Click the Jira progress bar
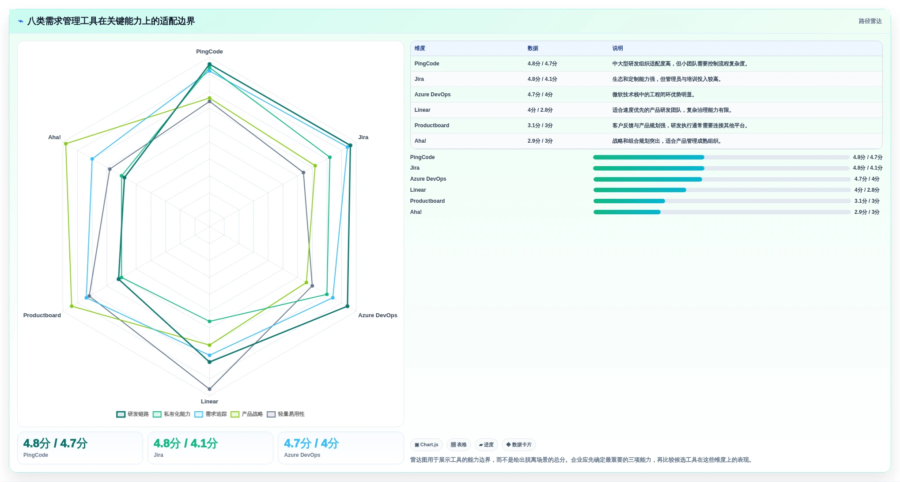The height and width of the screenshot is (482, 900). [x=721, y=168]
